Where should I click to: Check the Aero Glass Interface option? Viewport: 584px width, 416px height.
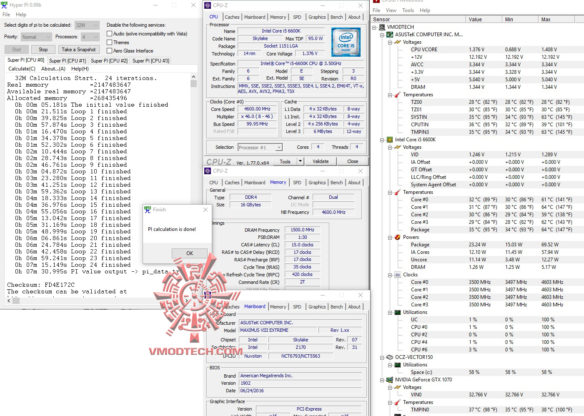[x=110, y=51]
